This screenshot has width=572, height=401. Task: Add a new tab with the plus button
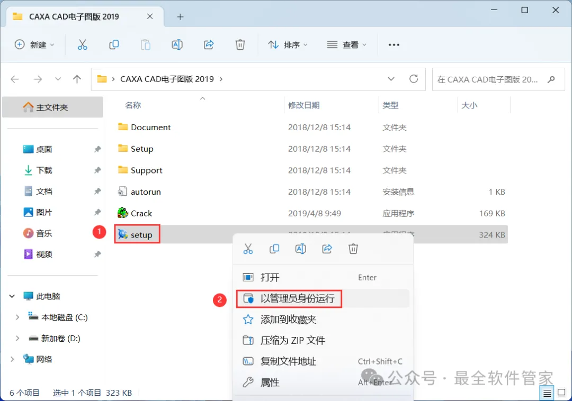click(180, 17)
